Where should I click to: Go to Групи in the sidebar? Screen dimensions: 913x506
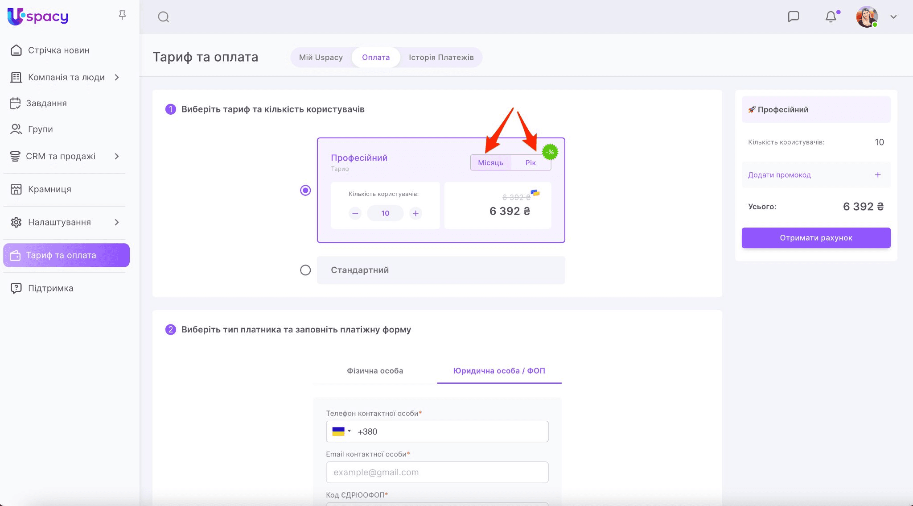40,129
